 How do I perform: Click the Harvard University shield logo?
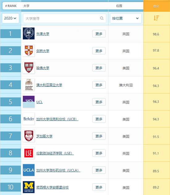29,68
